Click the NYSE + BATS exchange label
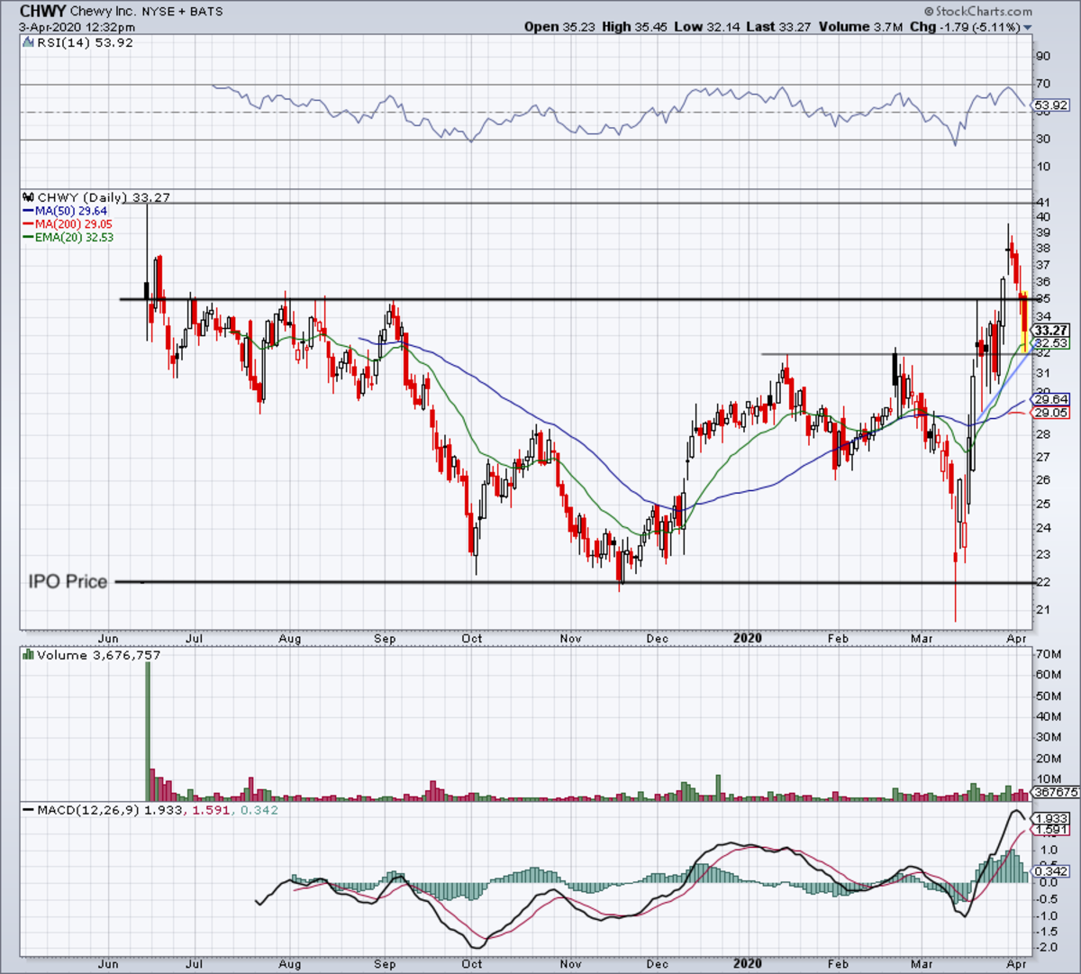 coord(183,12)
